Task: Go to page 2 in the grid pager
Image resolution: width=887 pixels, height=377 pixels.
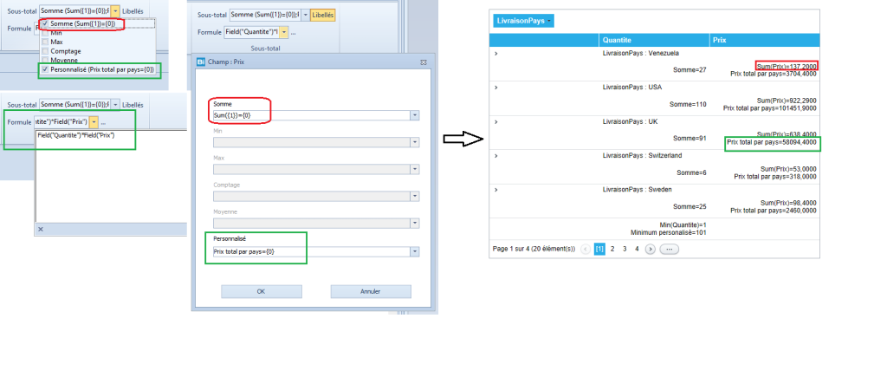Action: (612, 249)
